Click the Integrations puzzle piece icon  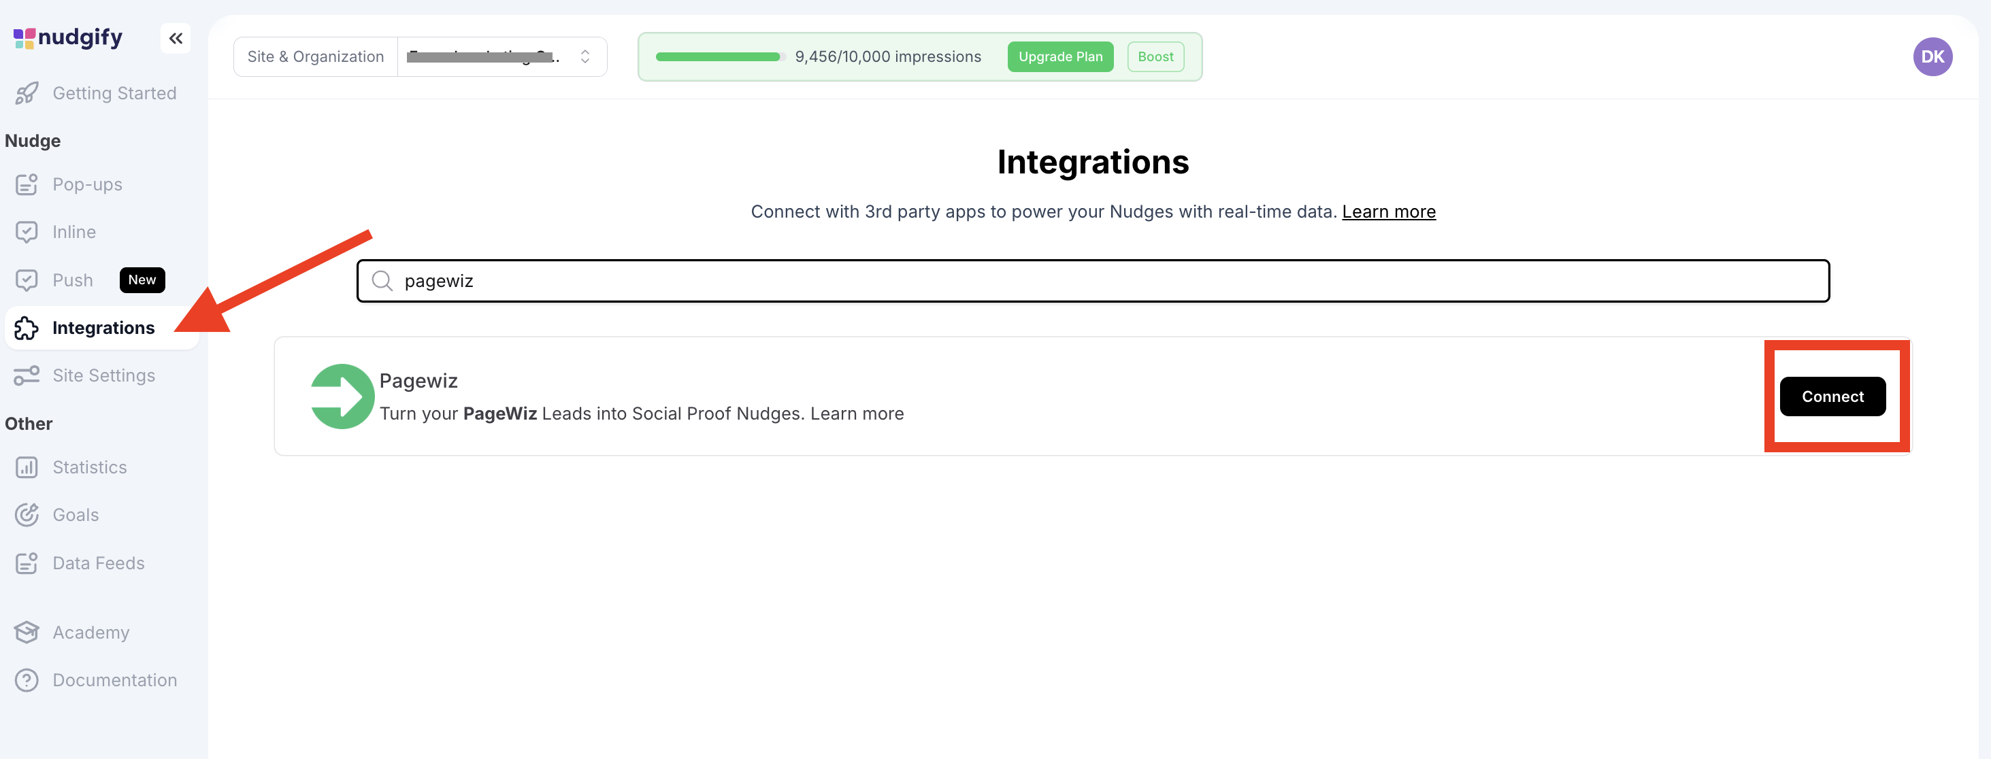27,328
